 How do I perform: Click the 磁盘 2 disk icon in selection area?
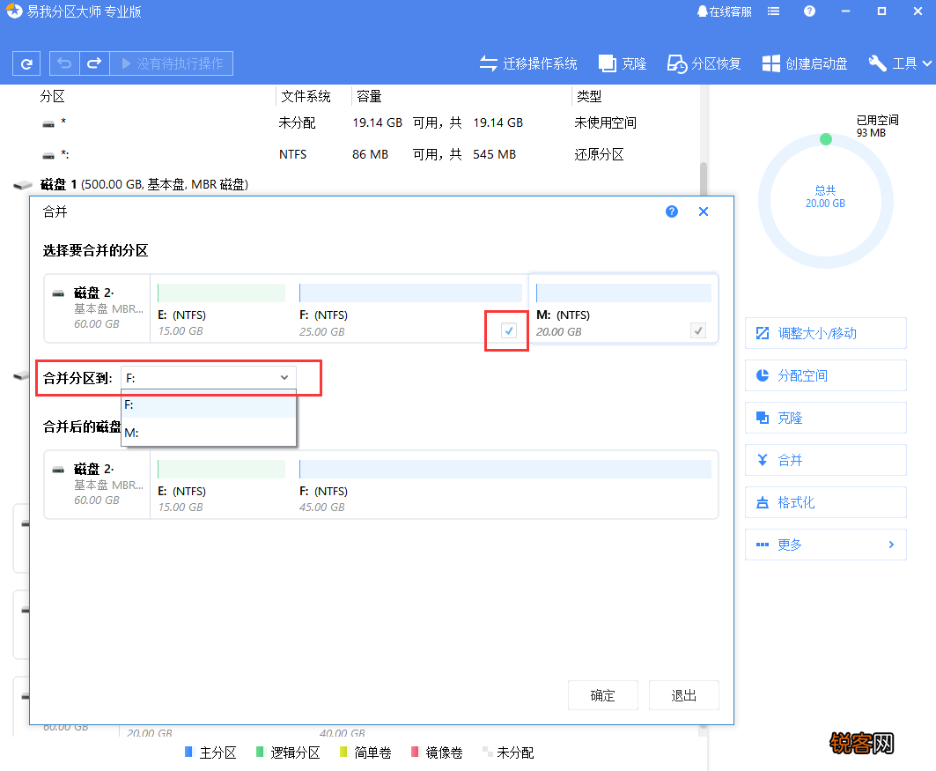point(58,293)
